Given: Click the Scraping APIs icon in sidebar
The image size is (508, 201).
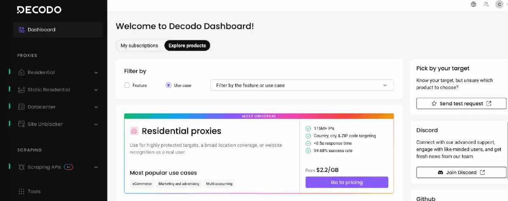Looking at the screenshot, I should click(22, 167).
